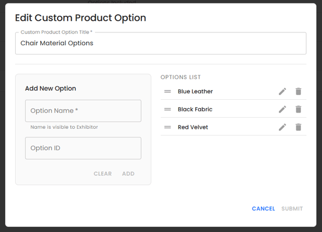This screenshot has width=322, height=232.
Task: Click the ADD button
Action: click(128, 173)
